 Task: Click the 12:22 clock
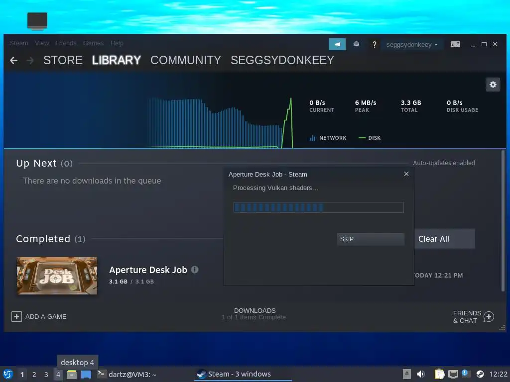pyautogui.click(x=498, y=374)
